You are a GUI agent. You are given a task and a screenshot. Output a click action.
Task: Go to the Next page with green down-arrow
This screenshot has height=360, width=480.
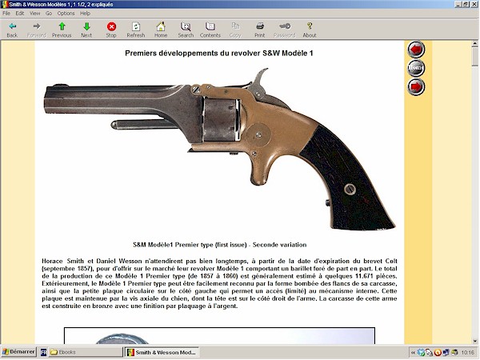[x=86, y=30]
